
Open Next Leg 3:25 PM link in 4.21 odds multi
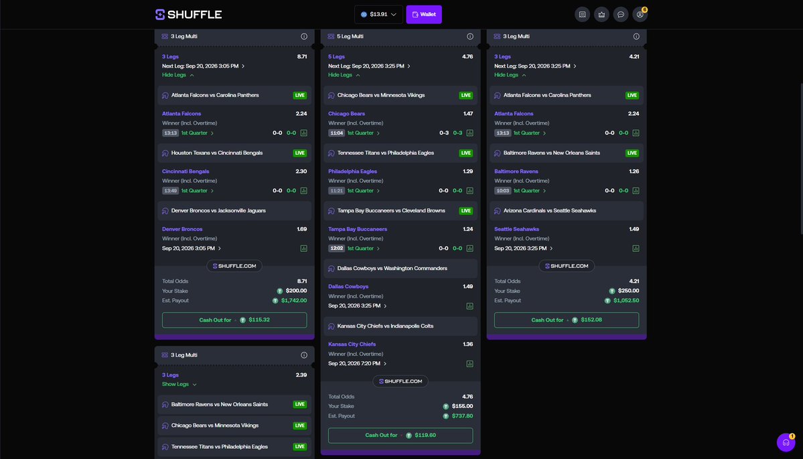pyautogui.click(x=535, y=66)
